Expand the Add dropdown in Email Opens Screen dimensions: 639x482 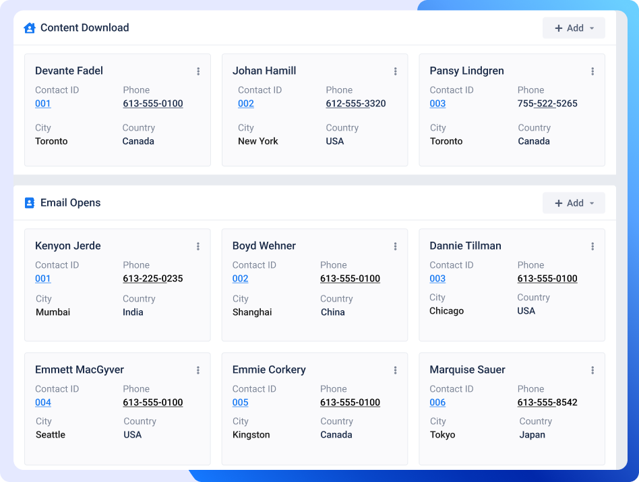point(574,203)
